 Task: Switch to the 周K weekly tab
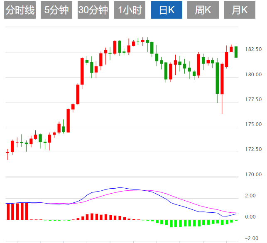click(x=203, y=10)
